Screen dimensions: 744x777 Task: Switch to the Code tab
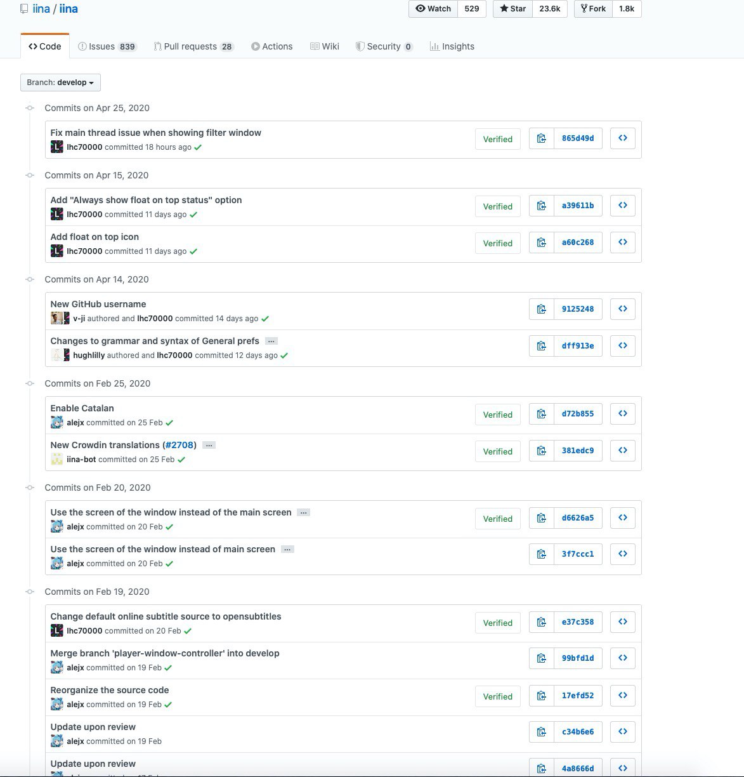(x=45, y=46)
